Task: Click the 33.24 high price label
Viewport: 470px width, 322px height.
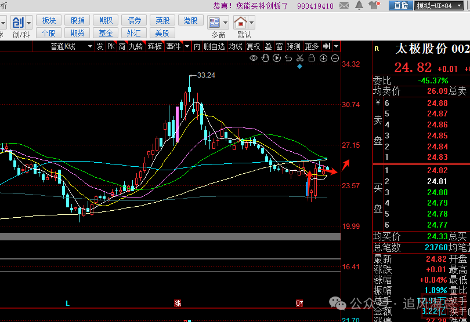Action: coord(206,75)
